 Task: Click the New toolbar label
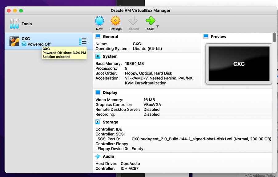[99, 29]
